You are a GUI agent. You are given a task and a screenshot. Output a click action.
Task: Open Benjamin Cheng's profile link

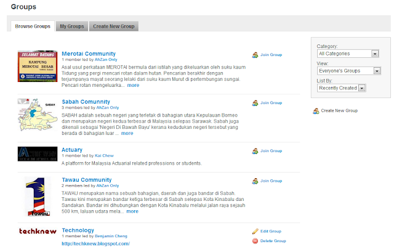pos(111,236)
